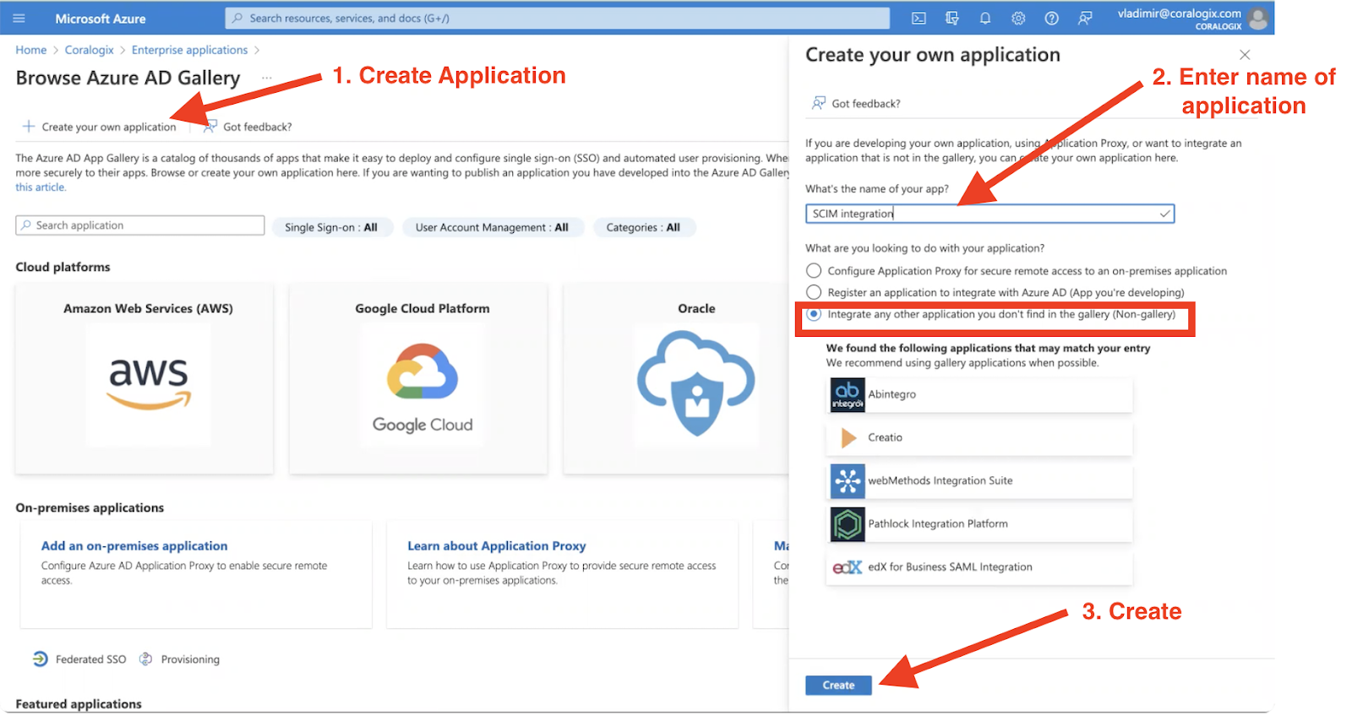
Task: Open the user account avatar
Action: [x=1258, y=18]
